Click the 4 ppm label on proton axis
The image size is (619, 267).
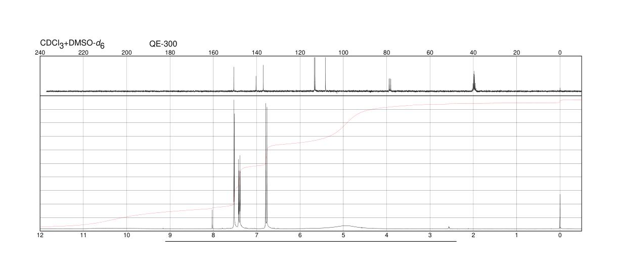coord(386,235)
